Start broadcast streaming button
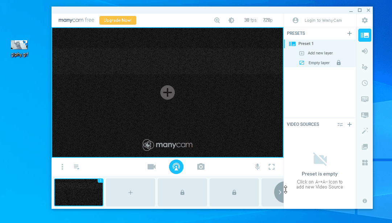 [176, 167]
